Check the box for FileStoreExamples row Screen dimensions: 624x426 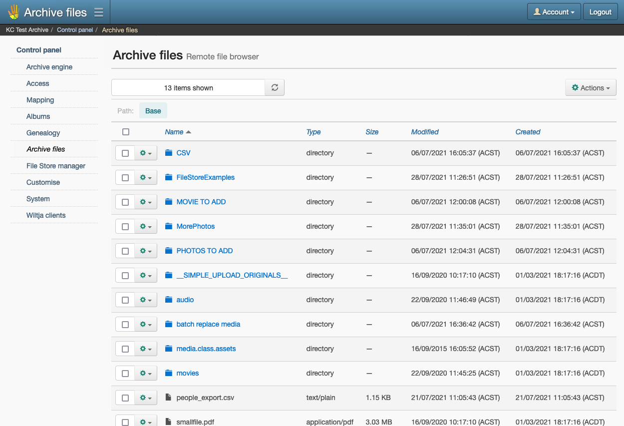click(x=125, y=178)
